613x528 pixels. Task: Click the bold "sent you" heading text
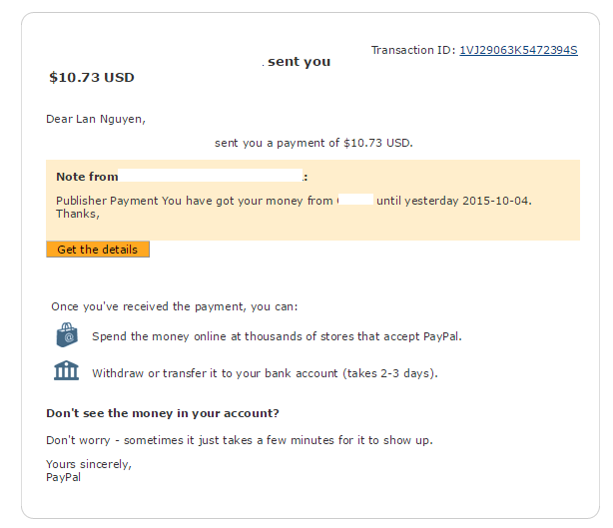tap(299, 62)
